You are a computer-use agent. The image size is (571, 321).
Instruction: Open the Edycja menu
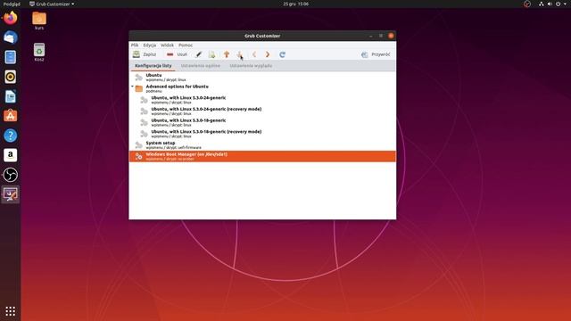tap(150, 45)
